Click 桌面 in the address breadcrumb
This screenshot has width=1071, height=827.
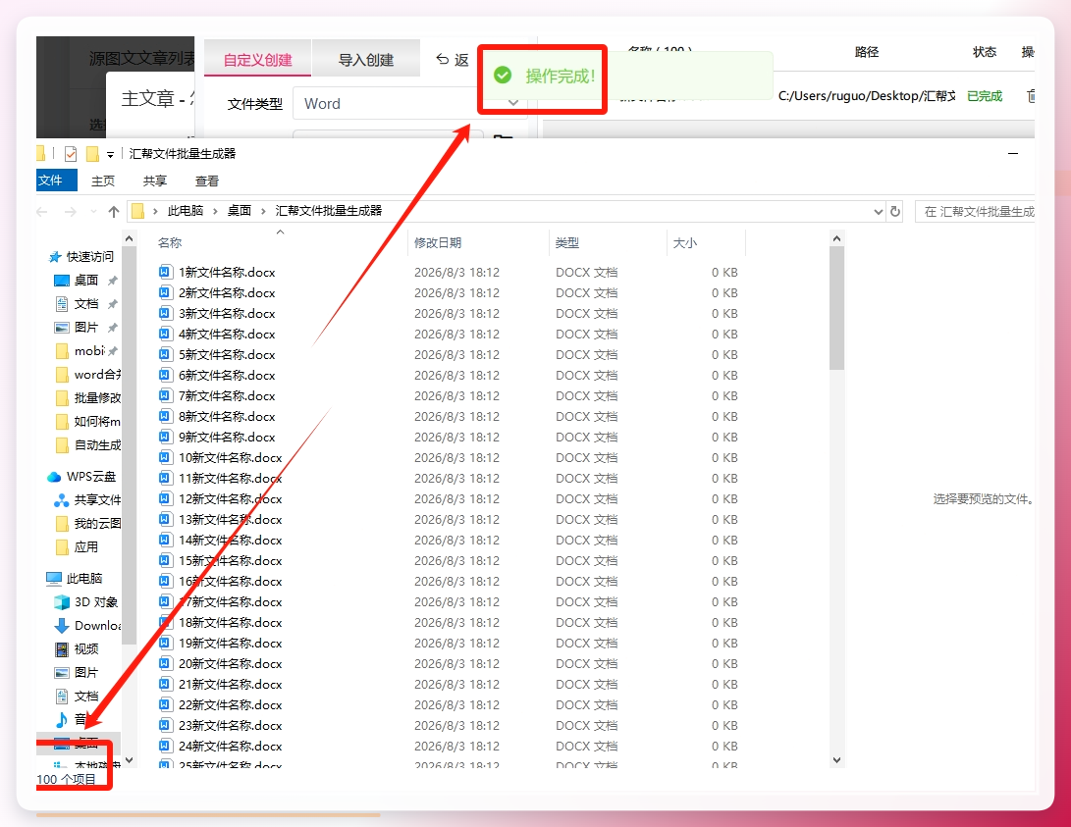point(240,211)
